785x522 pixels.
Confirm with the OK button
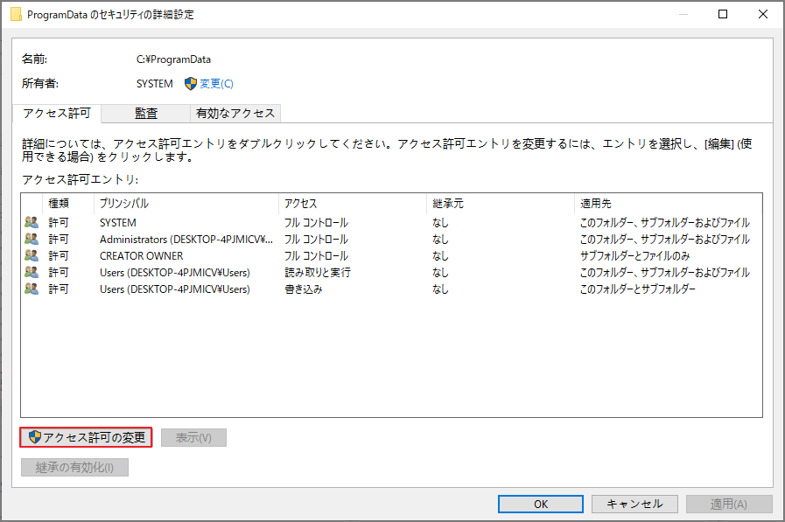click(541, 504)
